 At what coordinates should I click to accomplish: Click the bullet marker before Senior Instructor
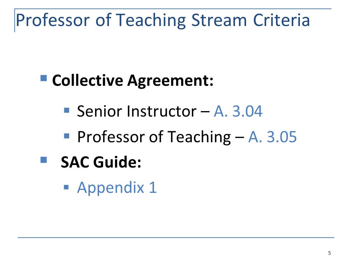(67, 110)
